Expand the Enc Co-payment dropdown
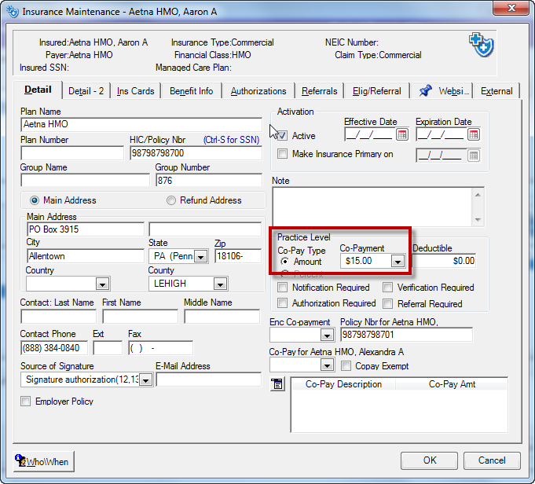Screen dimensions: 535x484 [x=327, y=335]
